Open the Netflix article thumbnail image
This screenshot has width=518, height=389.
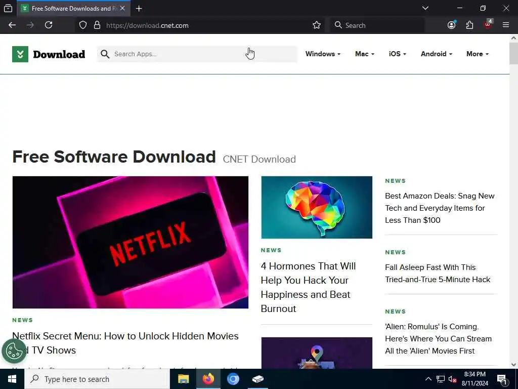click(x=131, y=242)
